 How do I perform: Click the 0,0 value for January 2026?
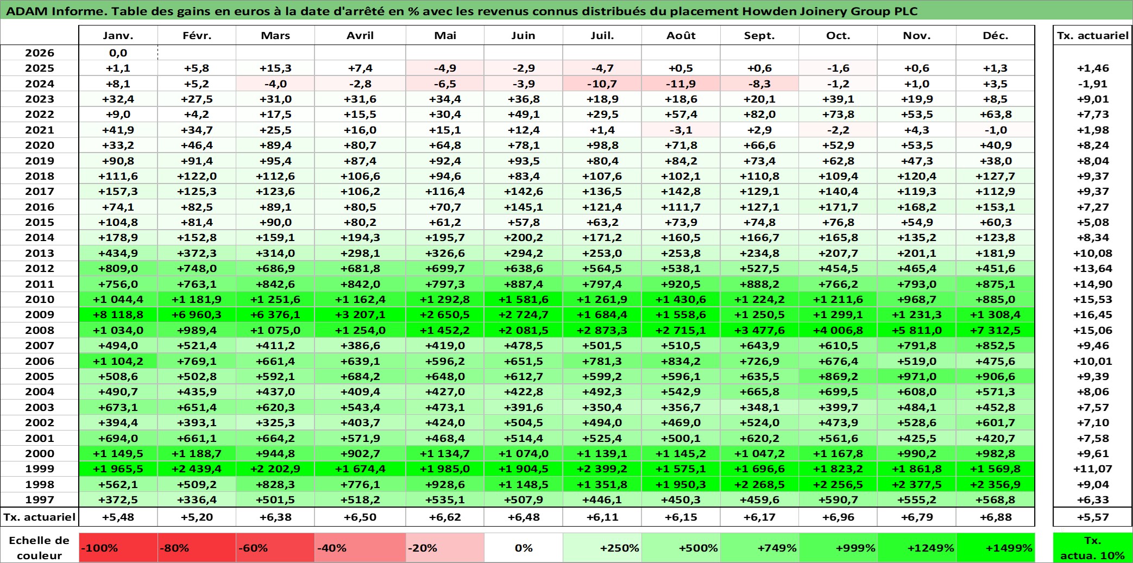click(118, 53)
